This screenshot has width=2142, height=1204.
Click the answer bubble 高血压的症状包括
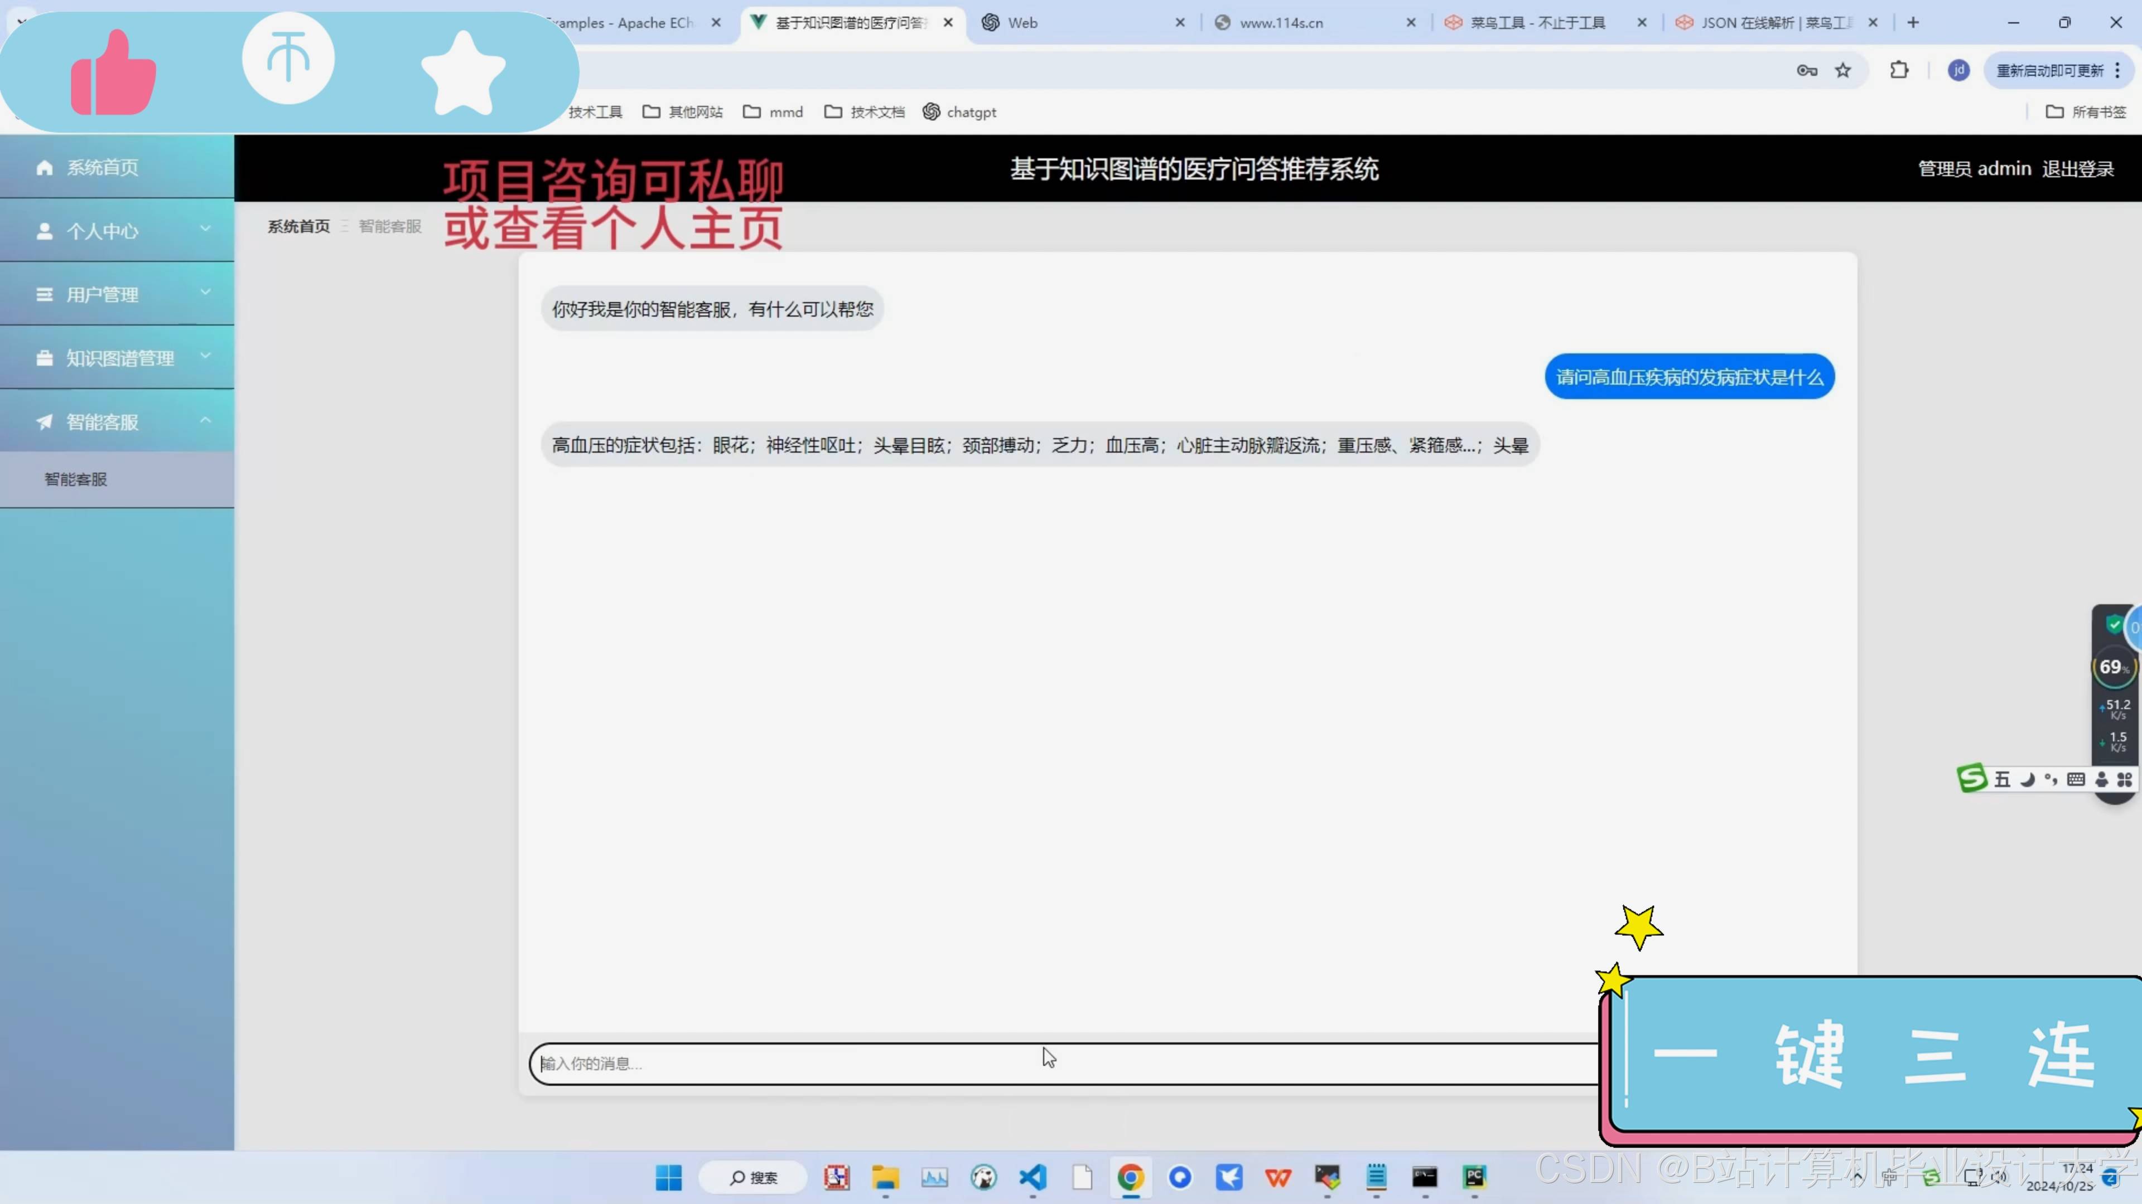pos(1040,445)
